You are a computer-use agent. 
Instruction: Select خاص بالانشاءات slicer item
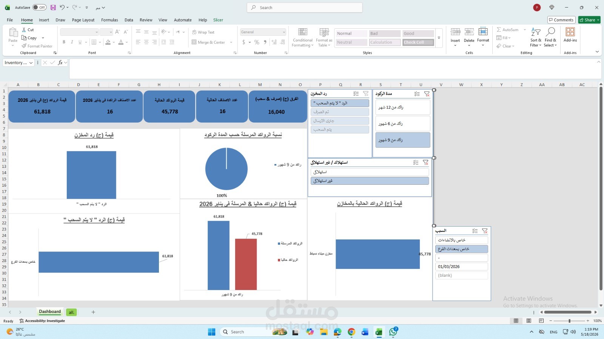tap(462, 240)
